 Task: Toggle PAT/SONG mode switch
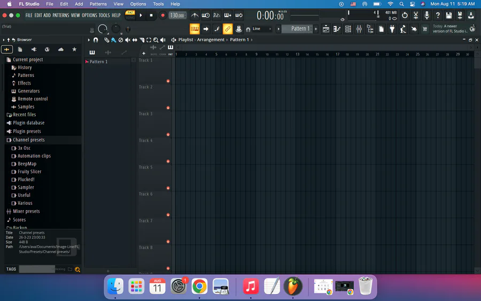tap(130, 15)
